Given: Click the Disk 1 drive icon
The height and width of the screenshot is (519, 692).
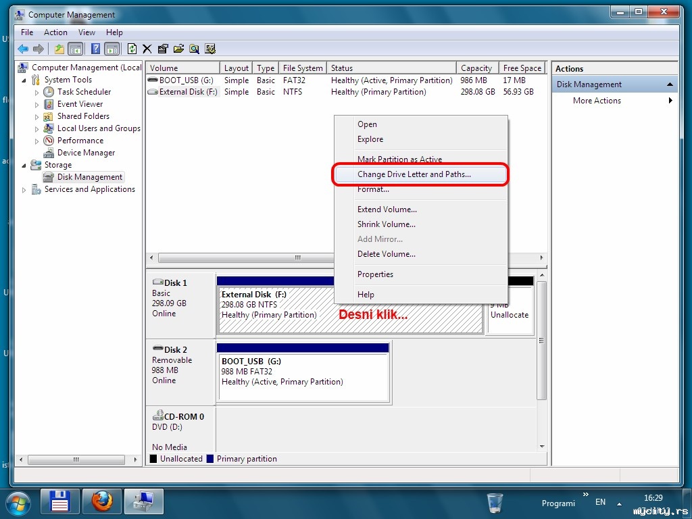Looking at the screenshot, I should [157, 282].
